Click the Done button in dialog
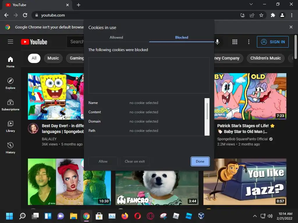 coord(200,161)
